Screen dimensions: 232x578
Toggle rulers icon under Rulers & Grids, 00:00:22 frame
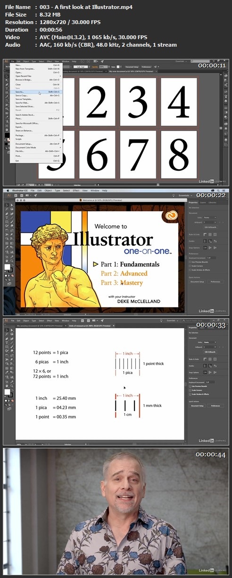coord(205,234)
